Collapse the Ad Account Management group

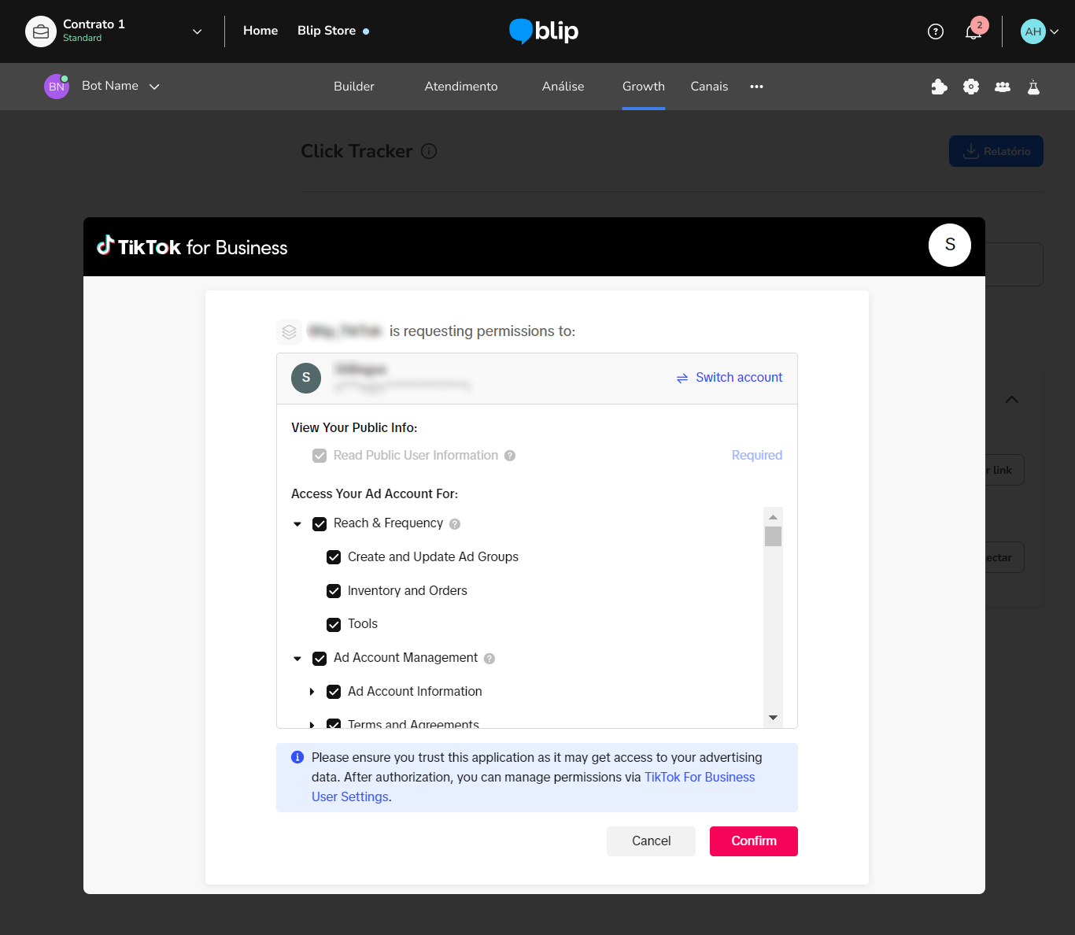pyautogui.click(x=297, y=659)
